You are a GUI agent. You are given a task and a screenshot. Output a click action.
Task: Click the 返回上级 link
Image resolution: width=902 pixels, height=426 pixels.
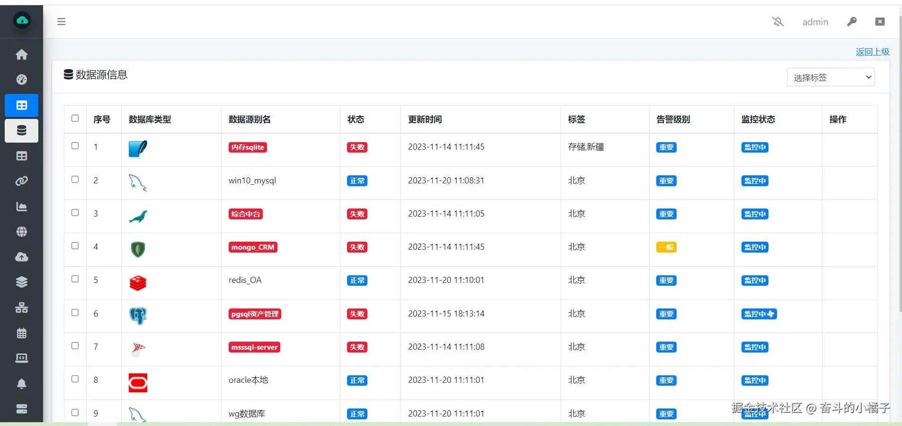(x=873, y=52)
